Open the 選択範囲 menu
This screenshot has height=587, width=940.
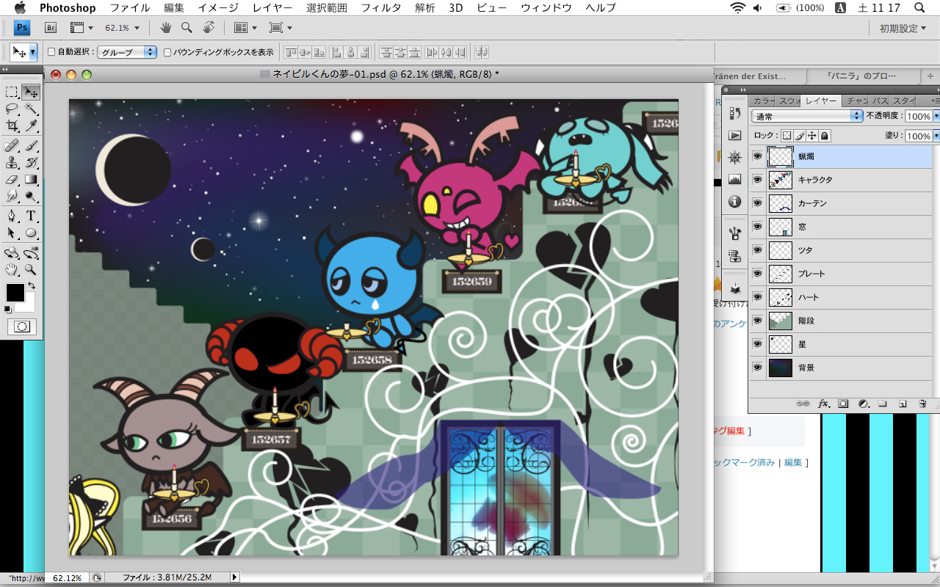pyautogui.click(x=326, y=8)
